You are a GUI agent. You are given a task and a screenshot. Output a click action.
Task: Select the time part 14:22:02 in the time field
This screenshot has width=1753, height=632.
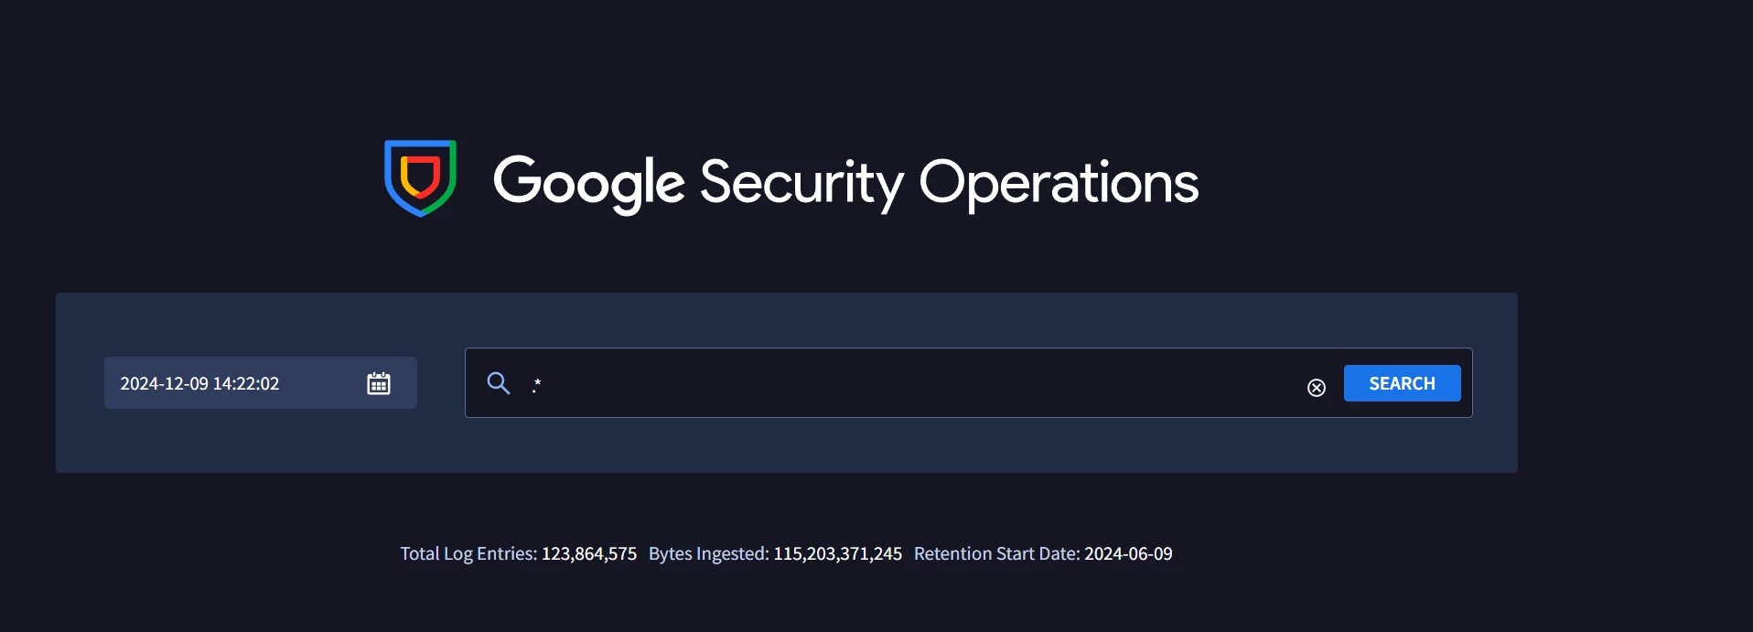pos(246,383)
